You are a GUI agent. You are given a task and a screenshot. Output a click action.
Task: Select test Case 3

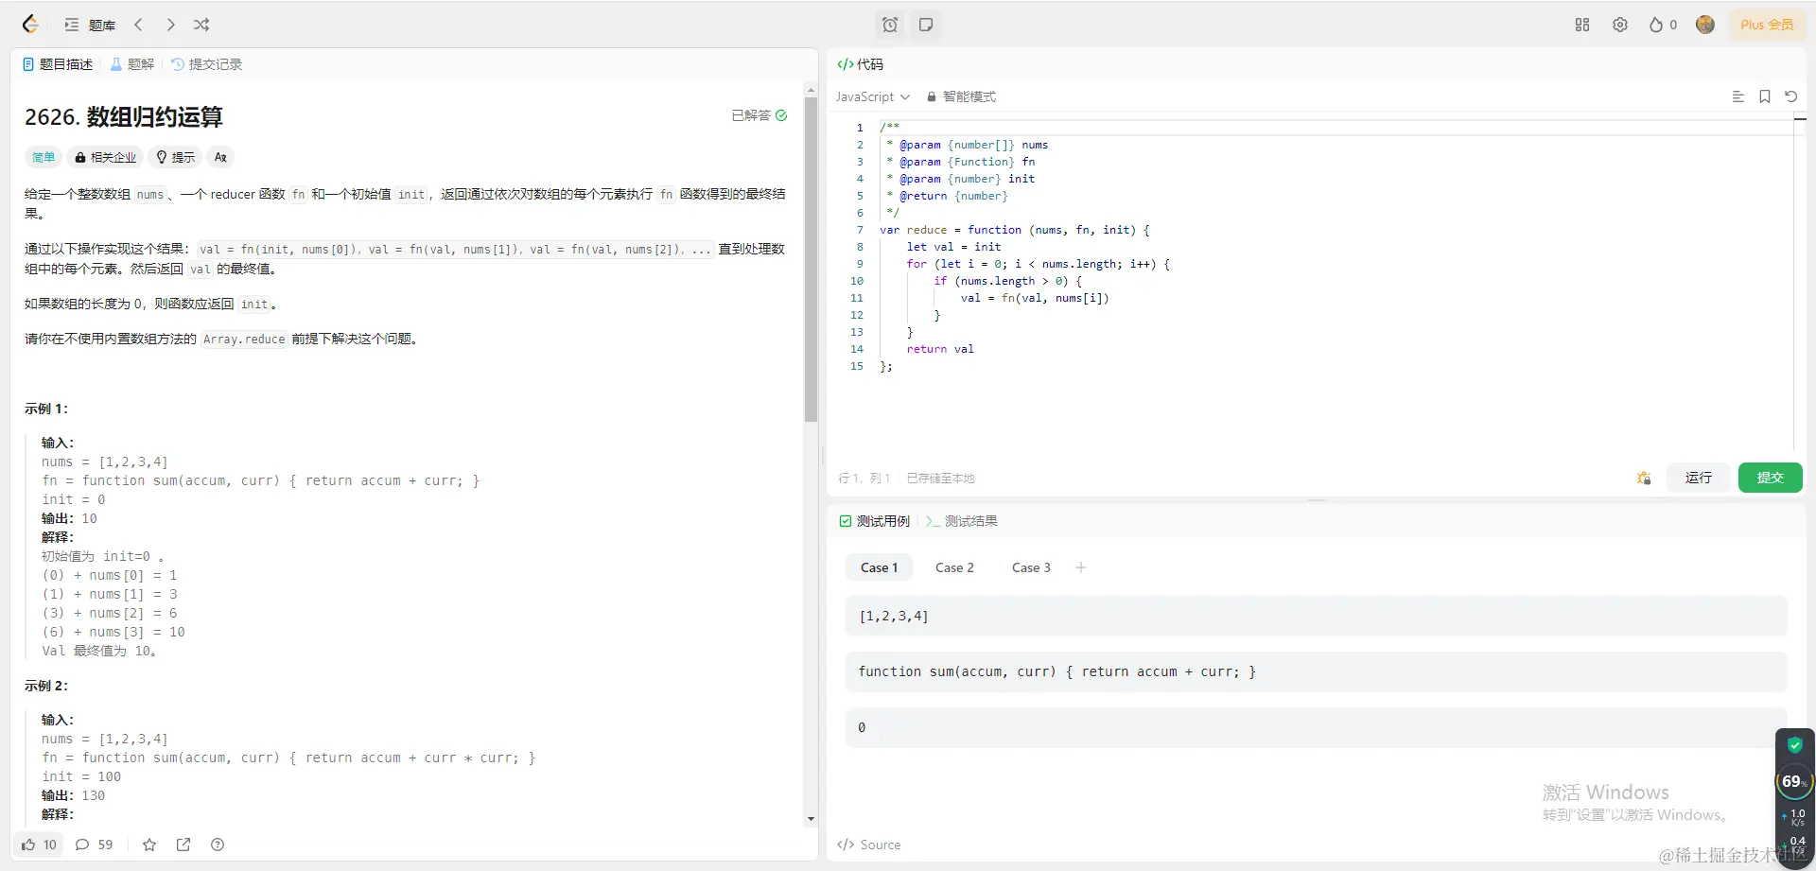click(x=1031, y=567)
